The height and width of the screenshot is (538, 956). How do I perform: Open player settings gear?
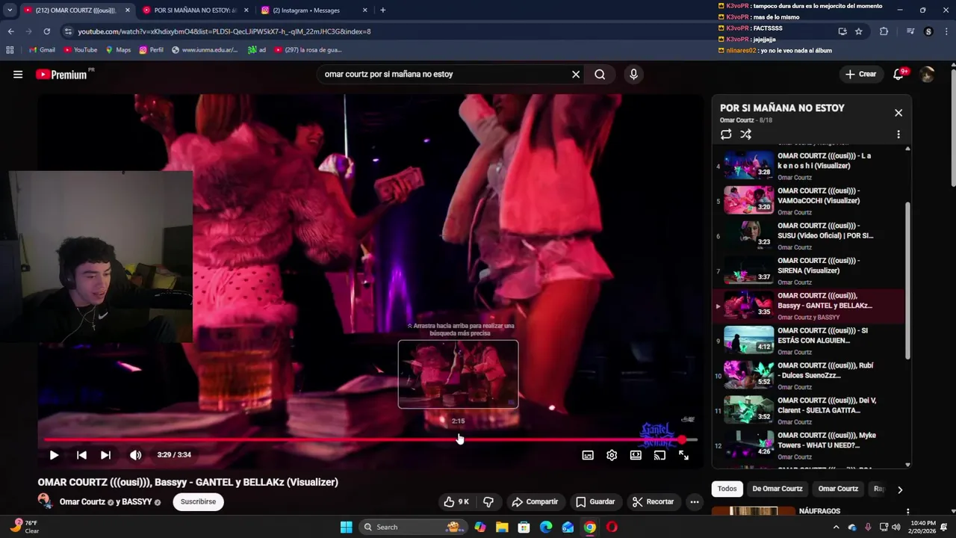pos(612,455)
